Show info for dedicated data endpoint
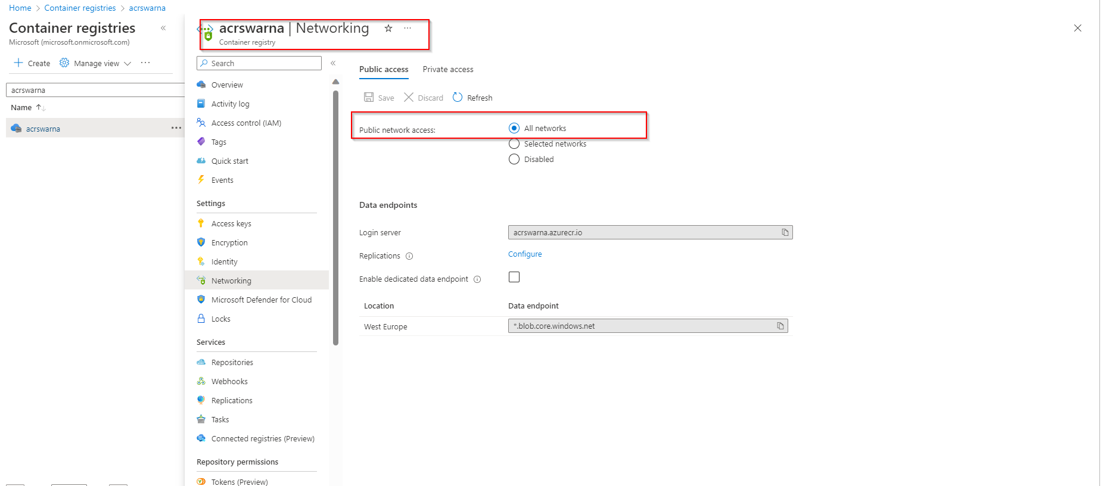Viewport: 1101px width, 486px height. 477,279
